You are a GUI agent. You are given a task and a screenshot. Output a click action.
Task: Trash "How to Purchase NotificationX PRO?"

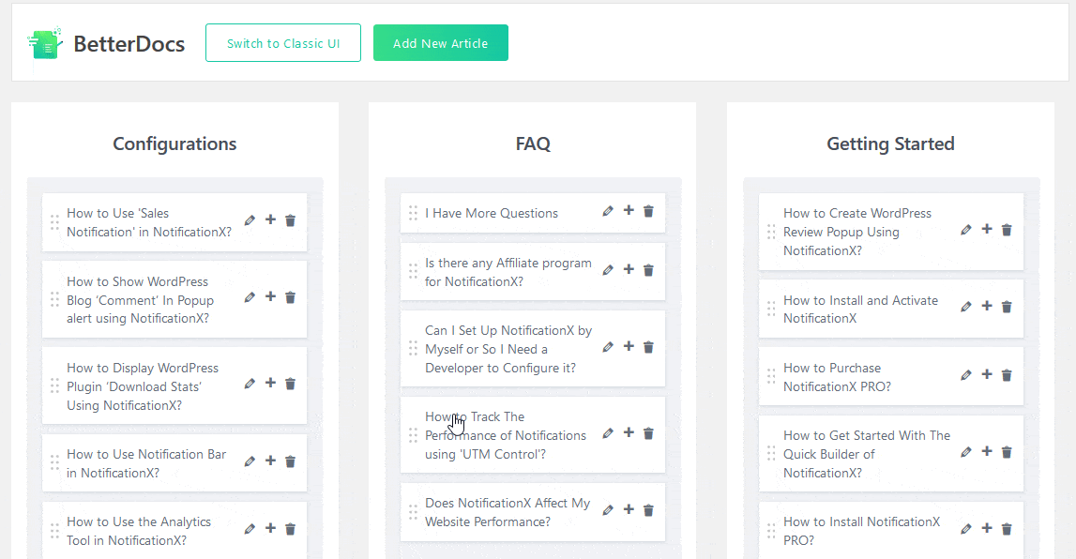point(1007,376)
